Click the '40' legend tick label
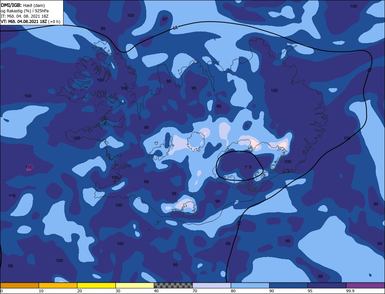385x294 pixels. [156, 291]
